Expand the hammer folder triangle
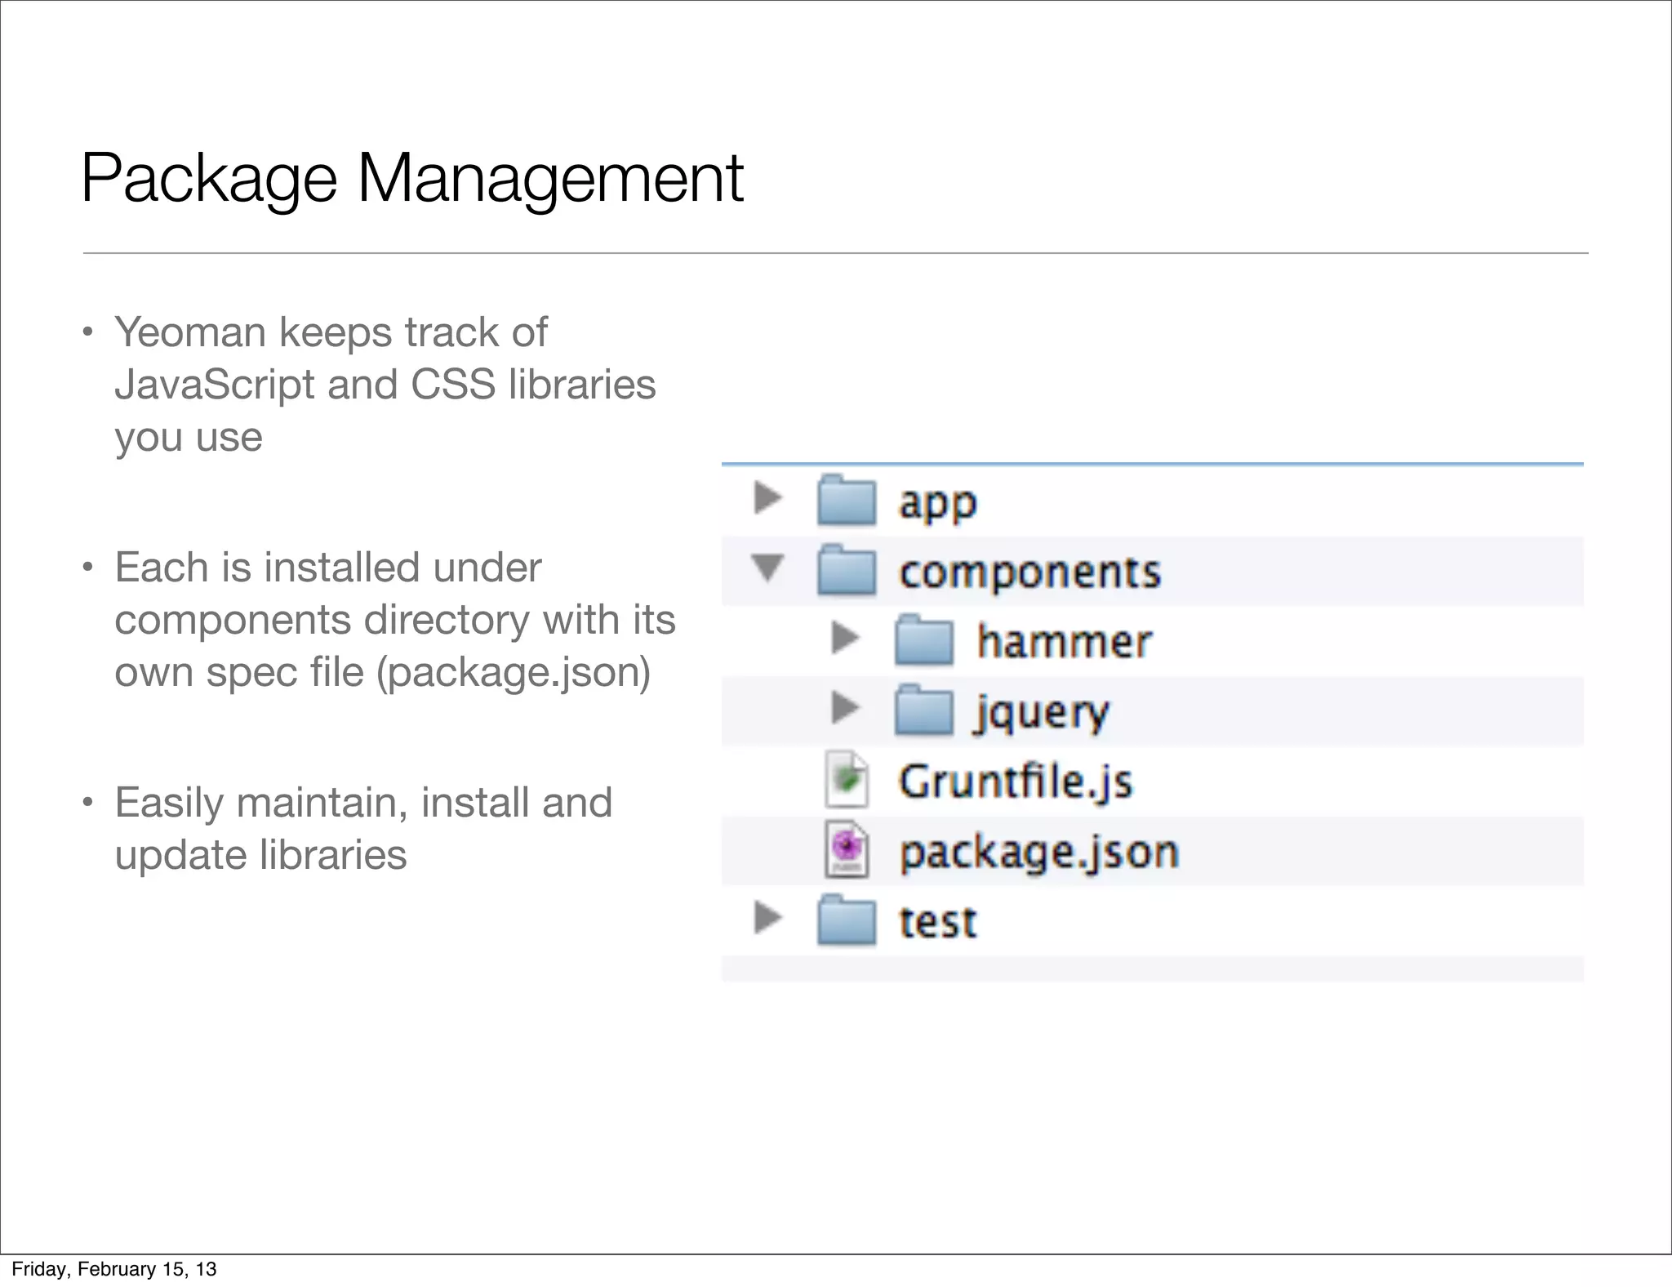Screen dimensions: 1672x1287 846,638
